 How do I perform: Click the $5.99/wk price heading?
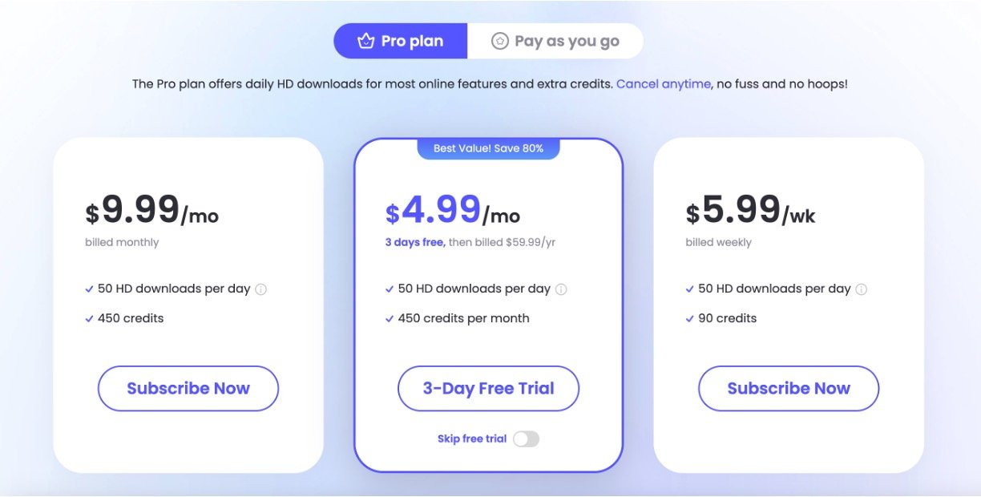(751, 211)
